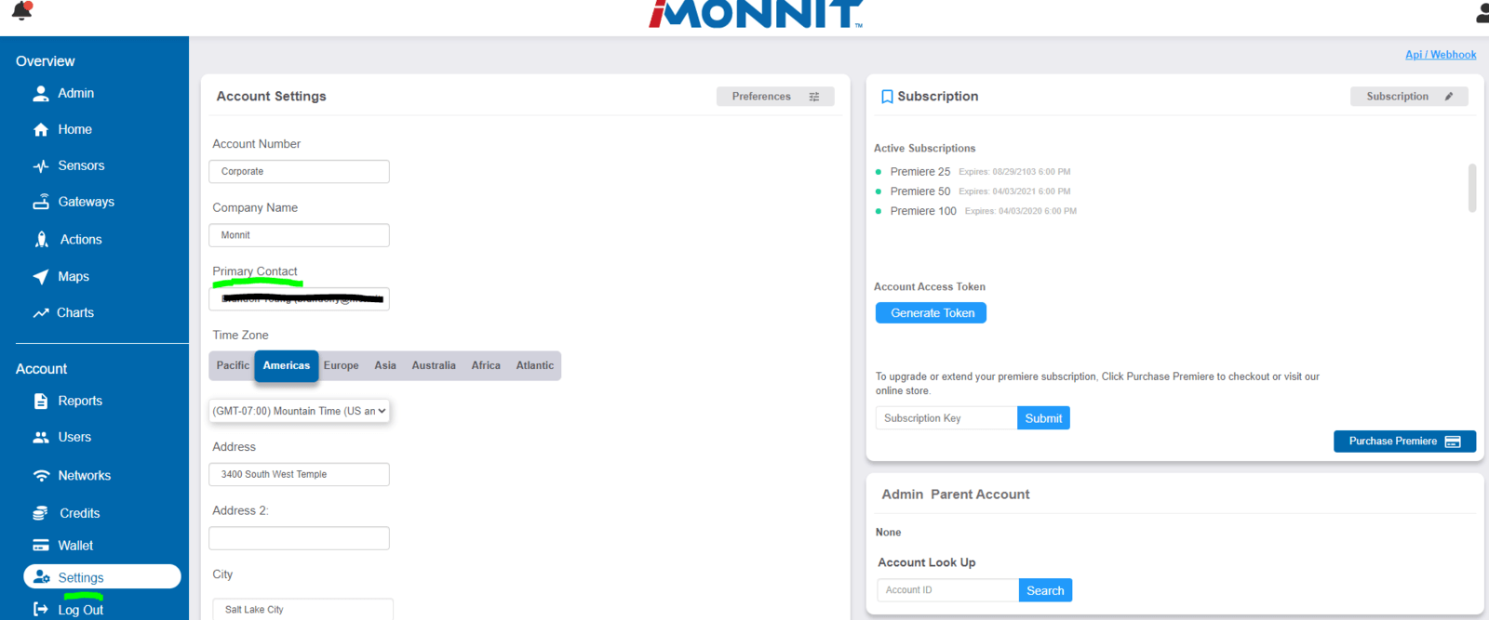1489x620 pixels.
Task: Select the Pacific time zone region
Action: (233, 365)
